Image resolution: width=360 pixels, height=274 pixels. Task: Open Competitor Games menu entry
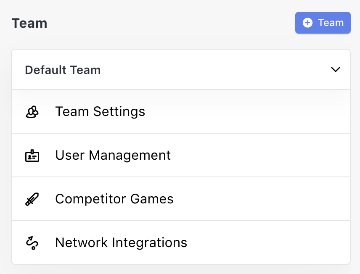tap(114, 199)
